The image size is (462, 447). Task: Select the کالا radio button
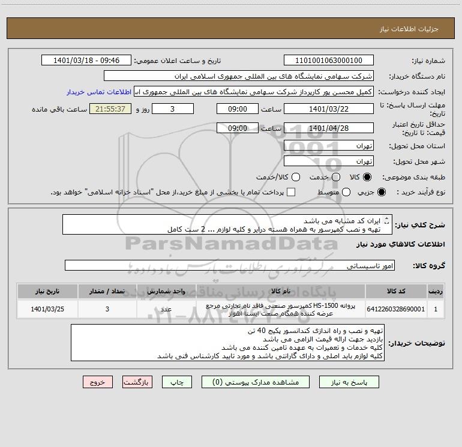click(367, 177)
